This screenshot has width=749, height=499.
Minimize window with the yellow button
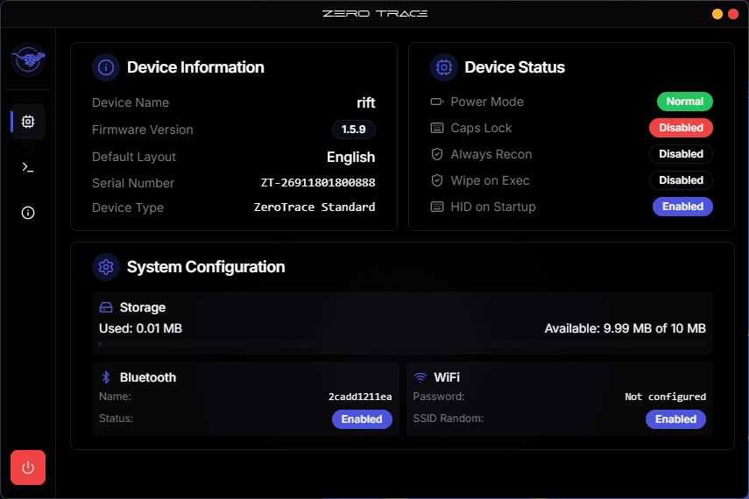pyautogui.click(x=717, y=14)
